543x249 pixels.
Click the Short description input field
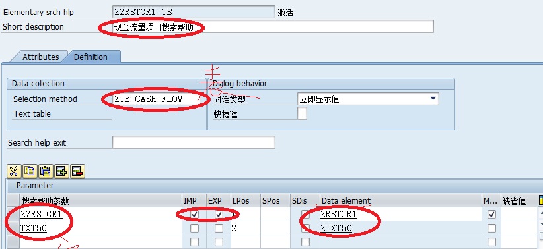click(x=273, y=26)
